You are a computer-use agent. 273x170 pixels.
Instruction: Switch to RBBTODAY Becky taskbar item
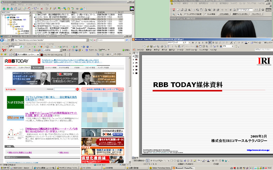(21, 168)
